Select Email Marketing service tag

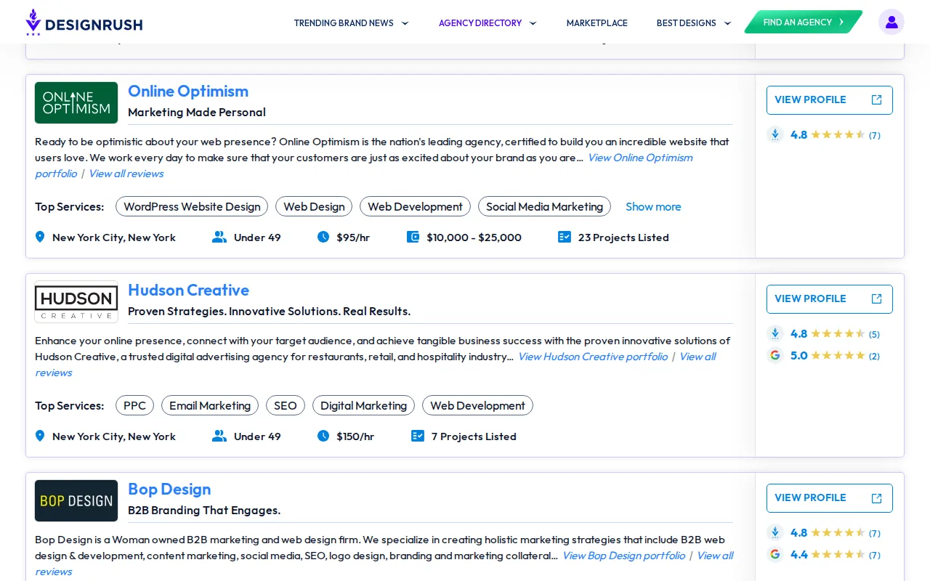click(x=210, y=405)
